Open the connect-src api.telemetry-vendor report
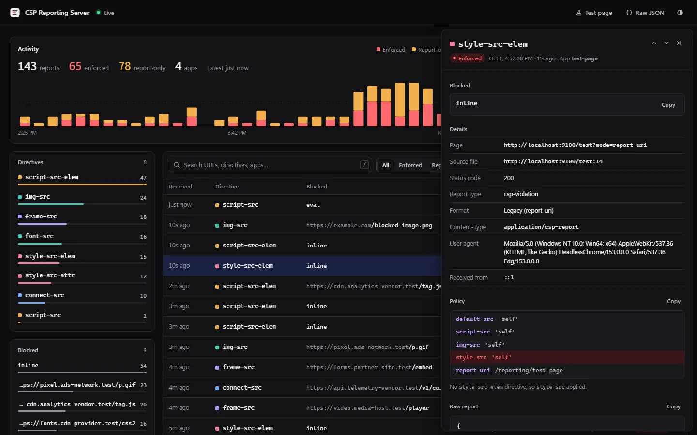This screenshot has width=697, height=435. (303, 388)
